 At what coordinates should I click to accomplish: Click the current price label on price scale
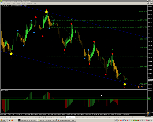point(150,80)
